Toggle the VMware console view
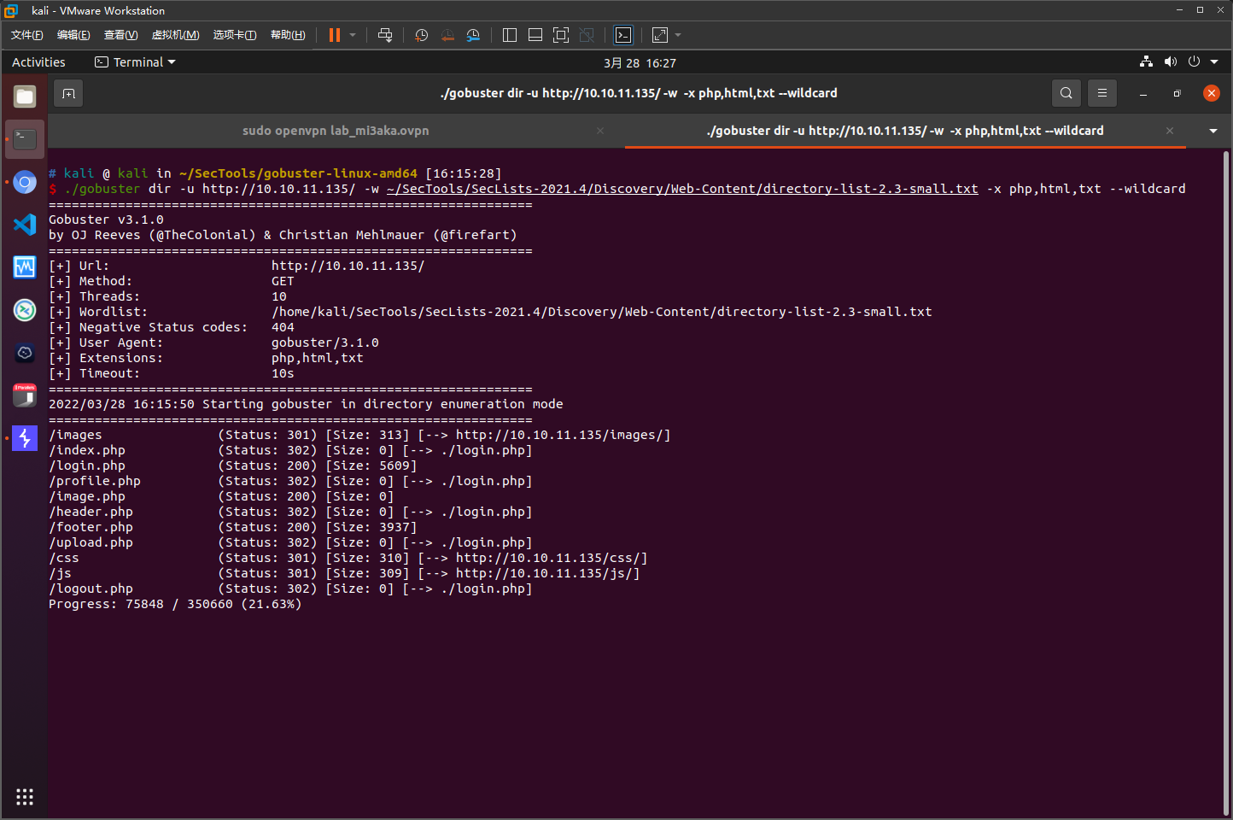This screenshot has height=820, width=1233. (x=623, y=35)
